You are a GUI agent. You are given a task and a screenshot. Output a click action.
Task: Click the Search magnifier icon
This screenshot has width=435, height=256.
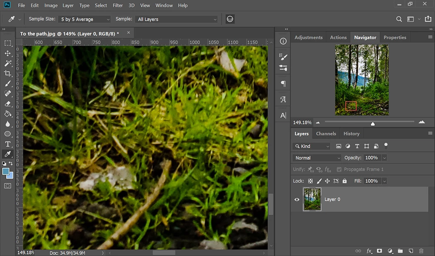pos(399,19)
